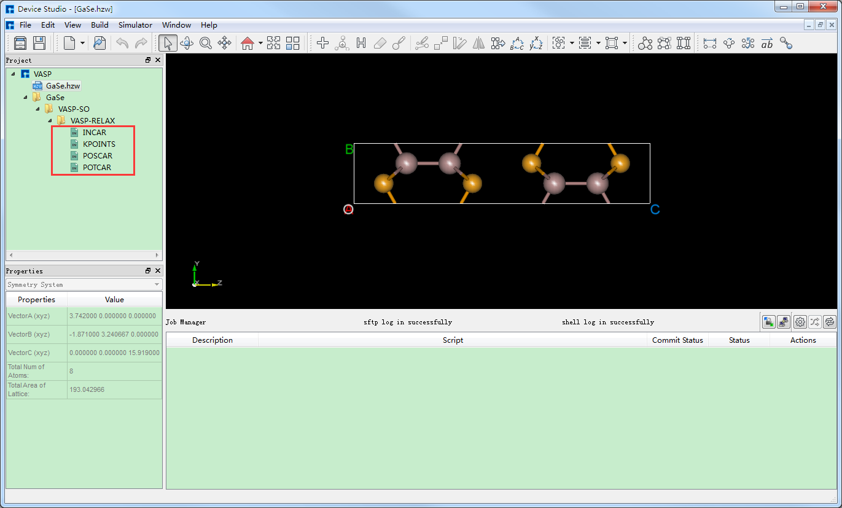
Task: Open the Build menu
Action: pyautogui.click(x=99, y=25)
